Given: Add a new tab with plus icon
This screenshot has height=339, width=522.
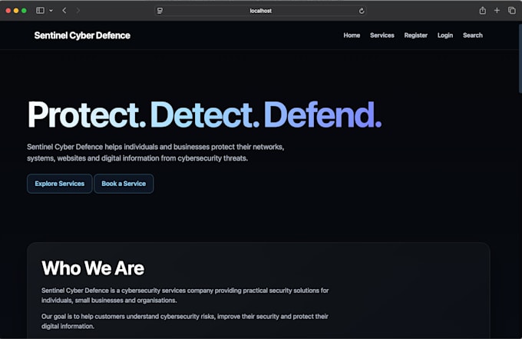Looking at the screenshot, I should pyautogui.click(x=497, y=11).
